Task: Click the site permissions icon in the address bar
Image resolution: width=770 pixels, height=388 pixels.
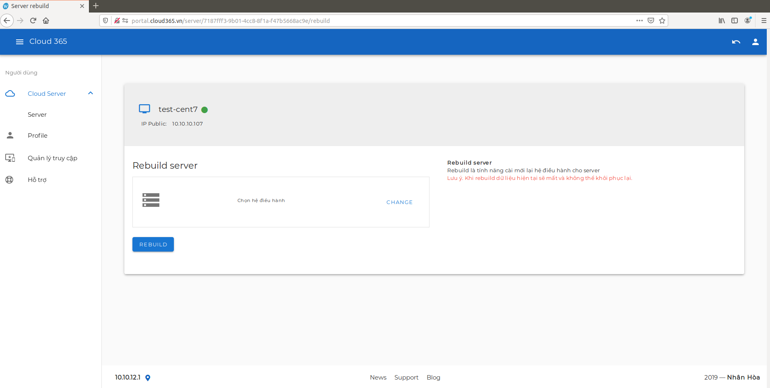Action: 125,21
